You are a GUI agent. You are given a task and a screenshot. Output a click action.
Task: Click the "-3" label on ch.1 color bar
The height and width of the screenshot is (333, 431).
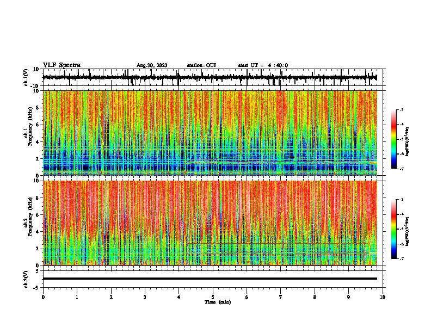401,109
